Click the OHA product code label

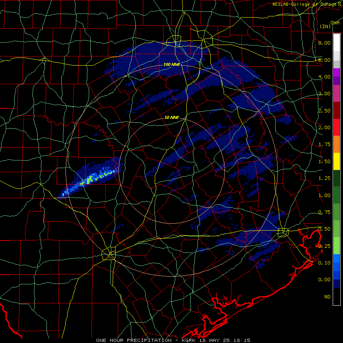tap(335, 23)
